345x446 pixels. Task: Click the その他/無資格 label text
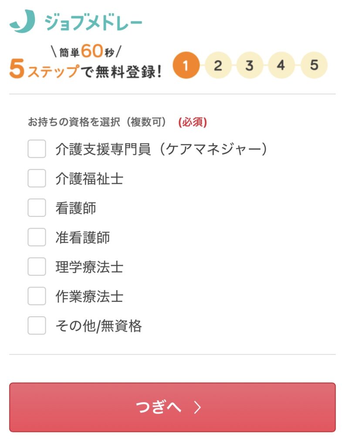click(x=98, y=326)
